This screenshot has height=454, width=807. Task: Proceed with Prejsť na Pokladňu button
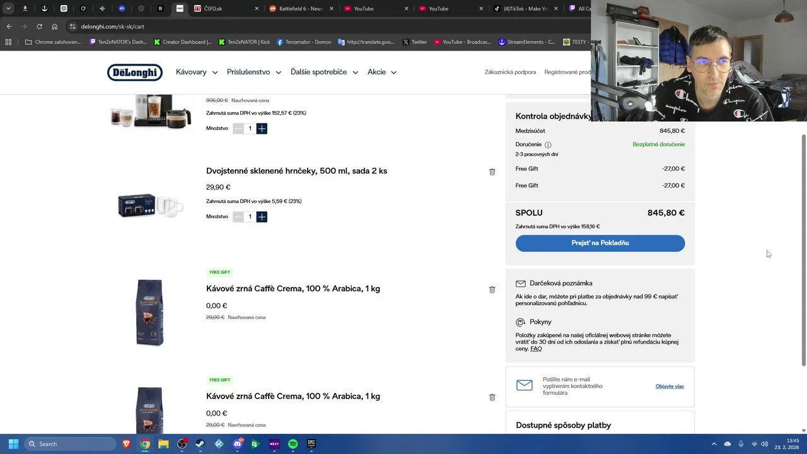[x=600, y=243]
